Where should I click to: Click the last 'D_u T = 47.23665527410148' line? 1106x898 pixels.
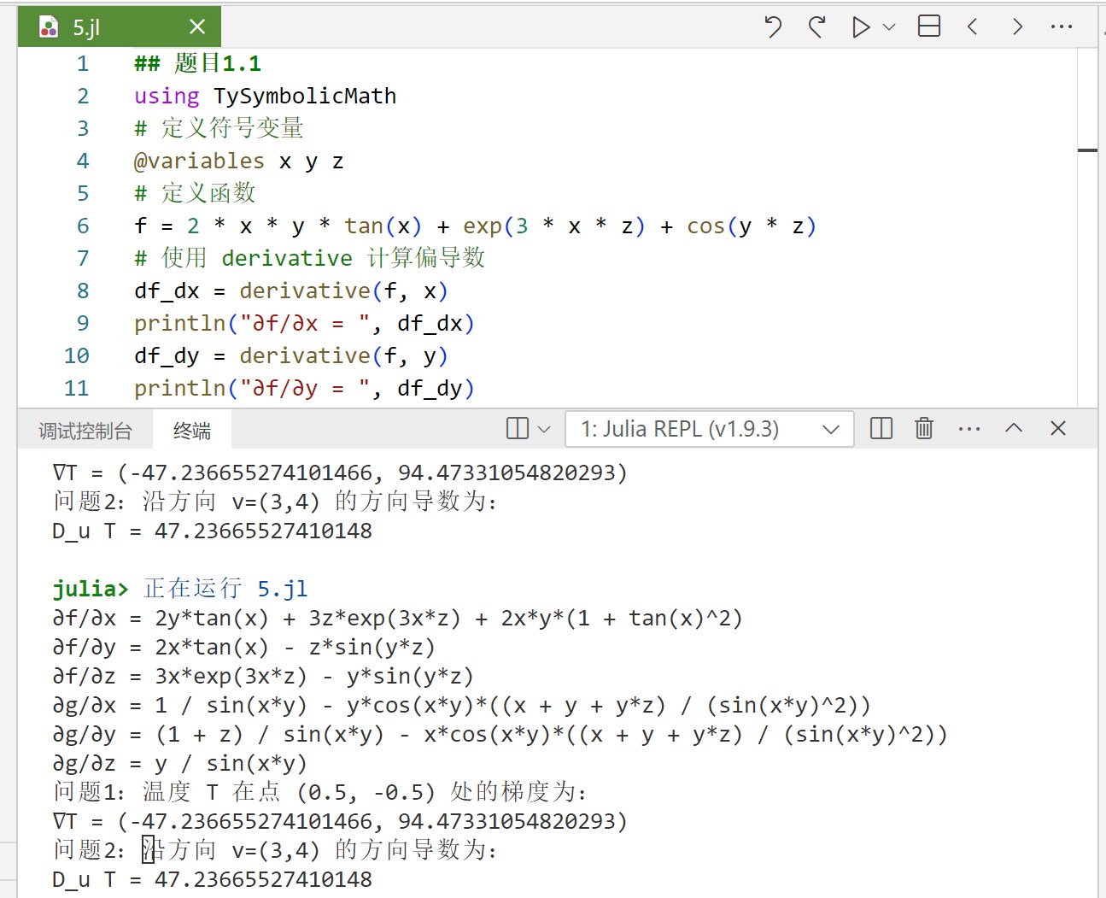coord(213,880)
